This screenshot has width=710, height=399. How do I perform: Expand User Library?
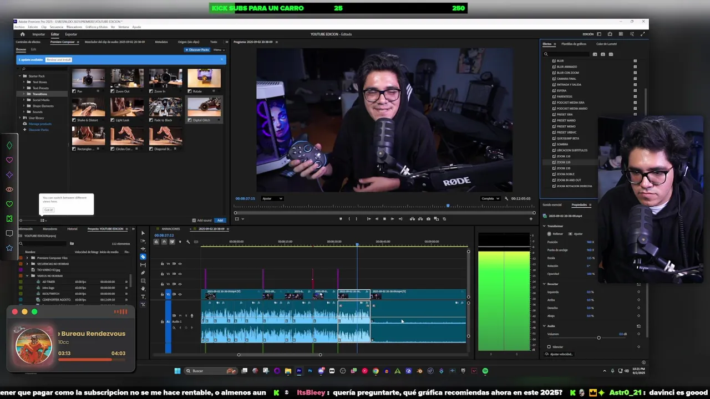click(x=20, y=118)
